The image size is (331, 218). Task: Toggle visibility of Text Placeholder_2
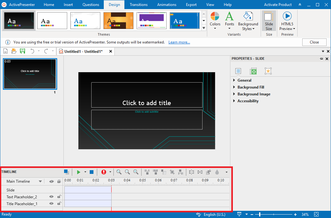pyautogui.click(x=51, y=197)
